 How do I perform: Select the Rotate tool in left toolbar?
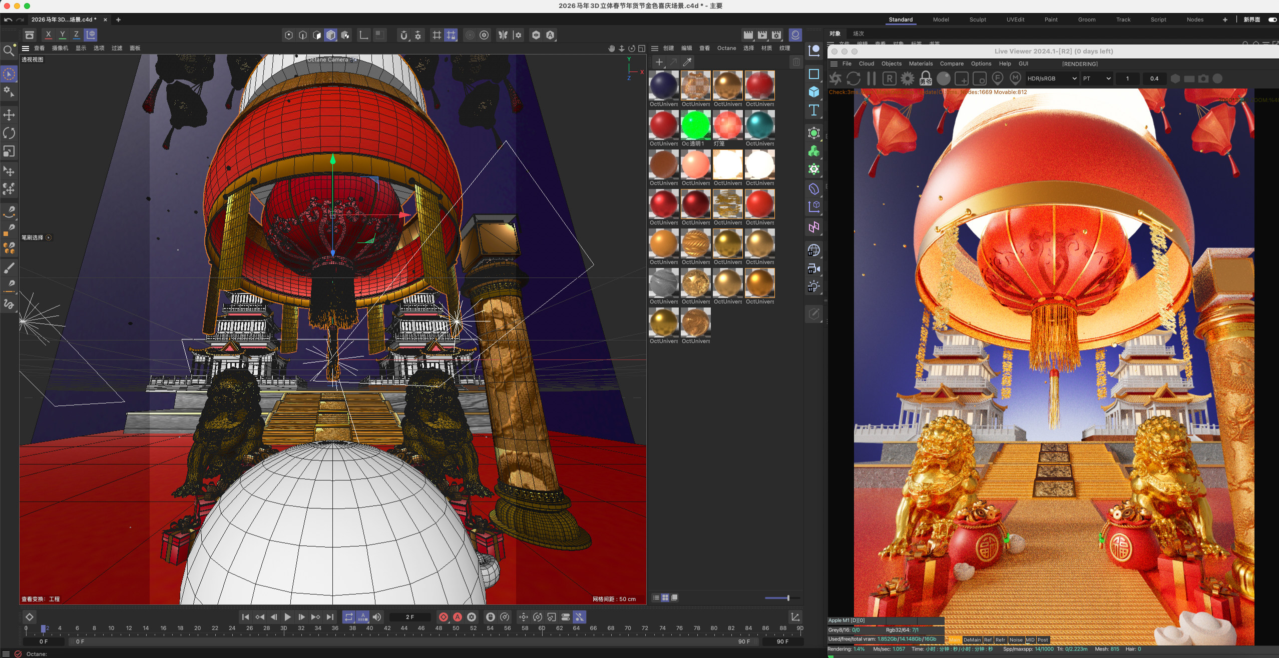(9, 133)
